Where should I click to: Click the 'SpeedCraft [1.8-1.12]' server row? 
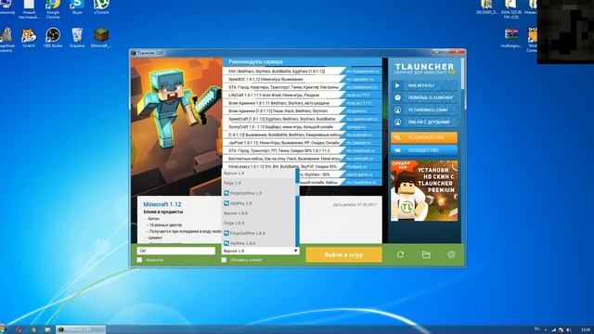pos(302,119)
